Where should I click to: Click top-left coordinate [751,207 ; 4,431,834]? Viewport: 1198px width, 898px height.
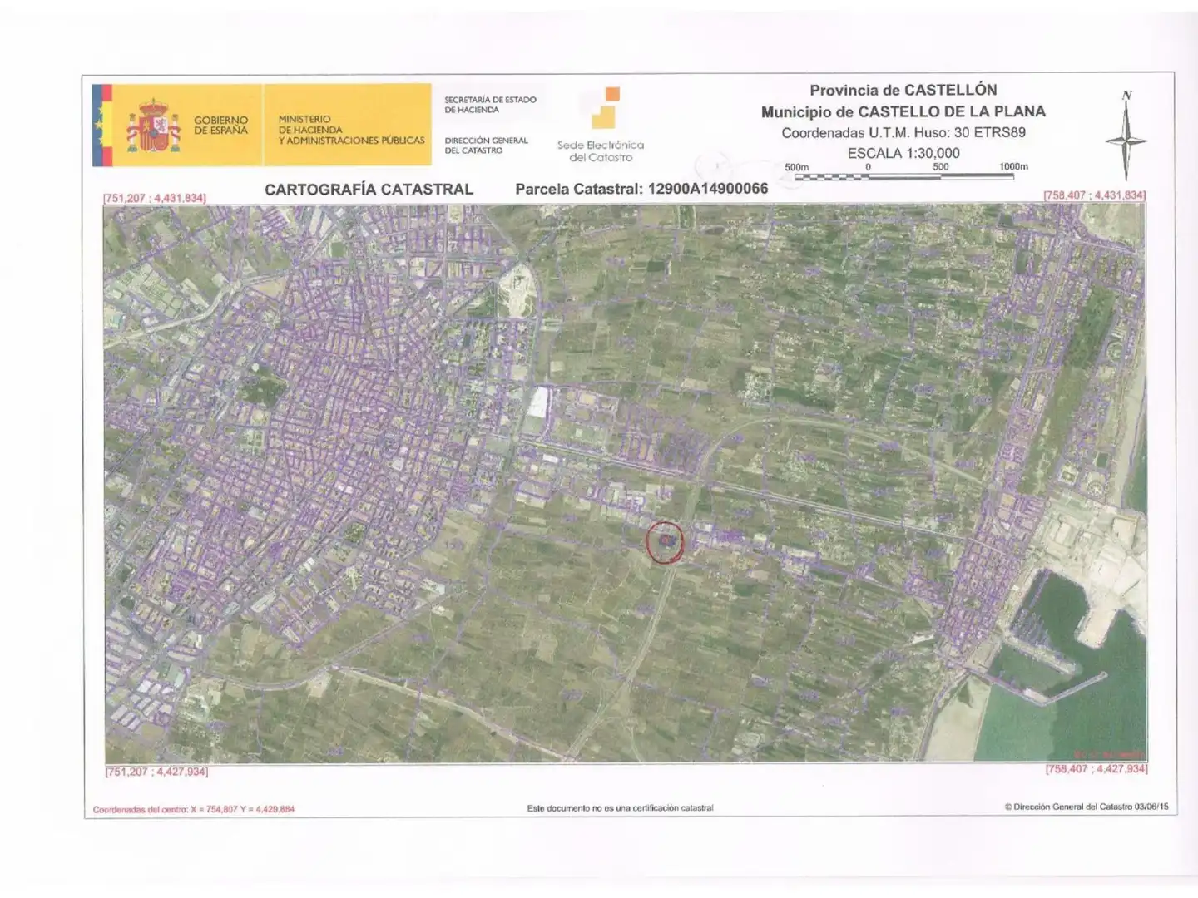point(155,198)
